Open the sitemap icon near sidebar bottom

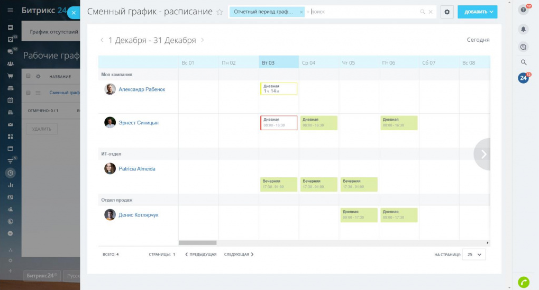point(10,250)
